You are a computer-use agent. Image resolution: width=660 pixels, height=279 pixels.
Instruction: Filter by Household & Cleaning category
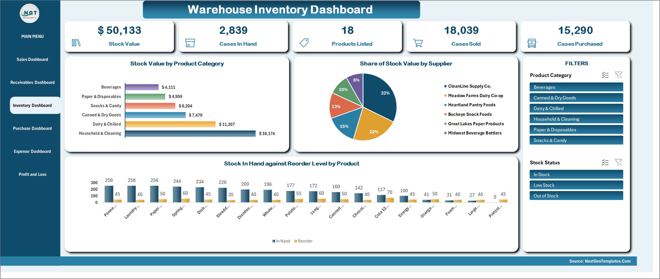click(576, 119)
